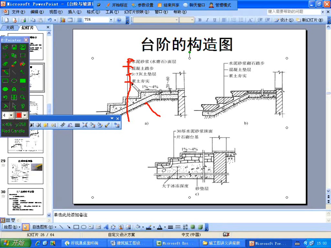Select the eraser tool in E-Pointer
331x248 pixels.
(x=5, y=64)
